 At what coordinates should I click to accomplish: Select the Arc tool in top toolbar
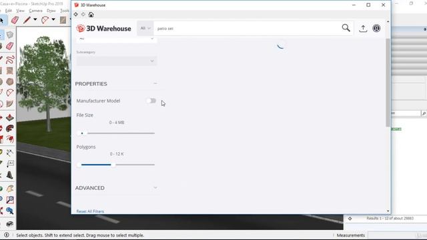click(45, 20)
